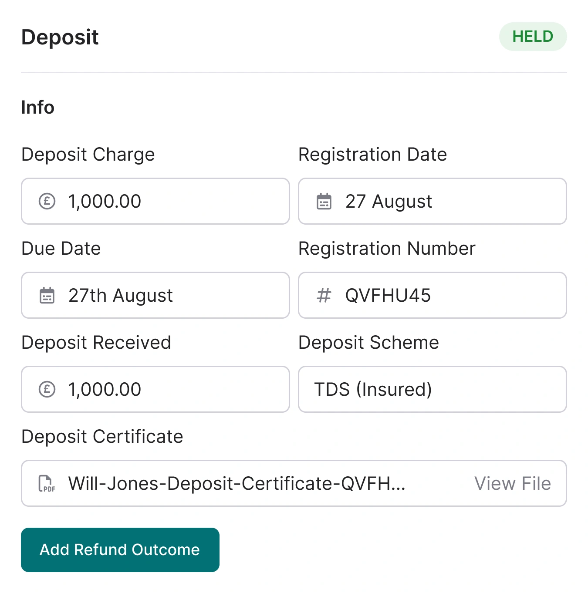The width and height of the screenshot is (588, 593).
Task: Open the Registration Date picker showing 27 August
Action: click(x=432, y=201)
